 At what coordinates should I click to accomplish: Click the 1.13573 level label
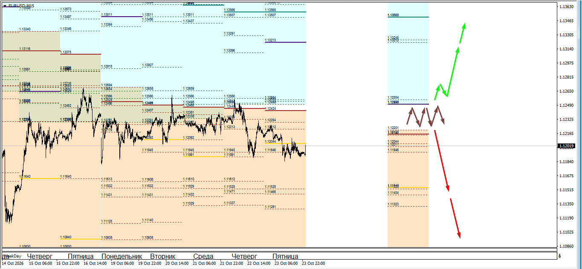coord(66,9)
